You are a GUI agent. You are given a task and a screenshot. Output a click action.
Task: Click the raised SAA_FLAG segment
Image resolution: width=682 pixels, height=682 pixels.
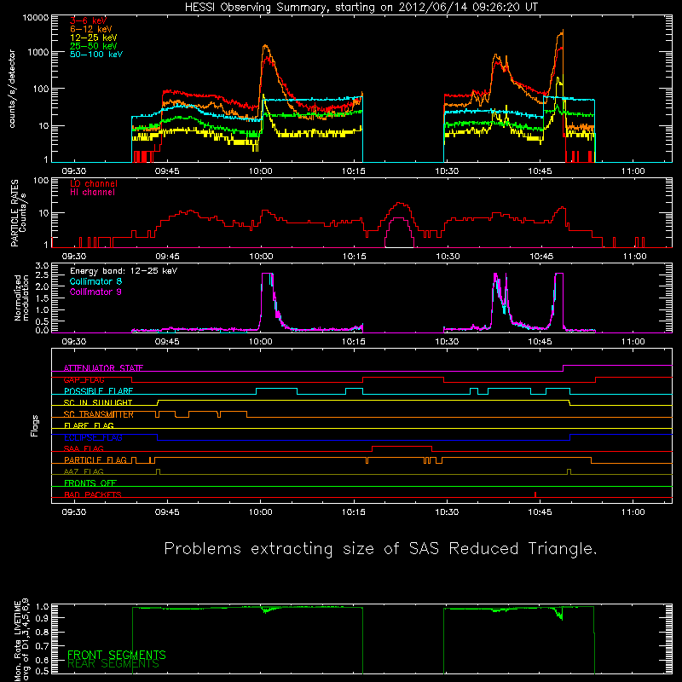[x=402, y=446]
